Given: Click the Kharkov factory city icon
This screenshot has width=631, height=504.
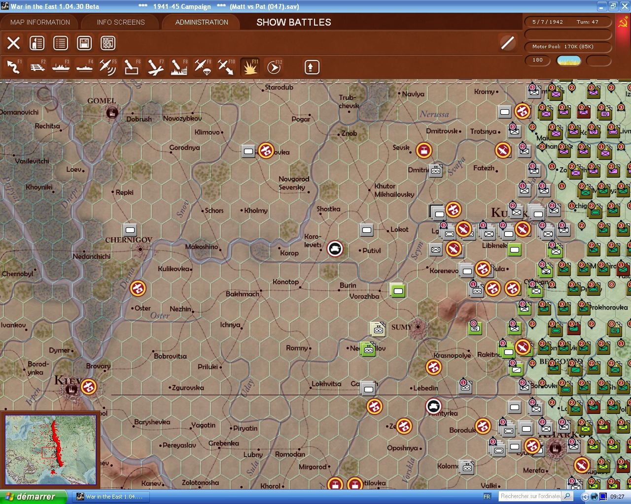Looking at the screenshot, I should tap(556, 448).
